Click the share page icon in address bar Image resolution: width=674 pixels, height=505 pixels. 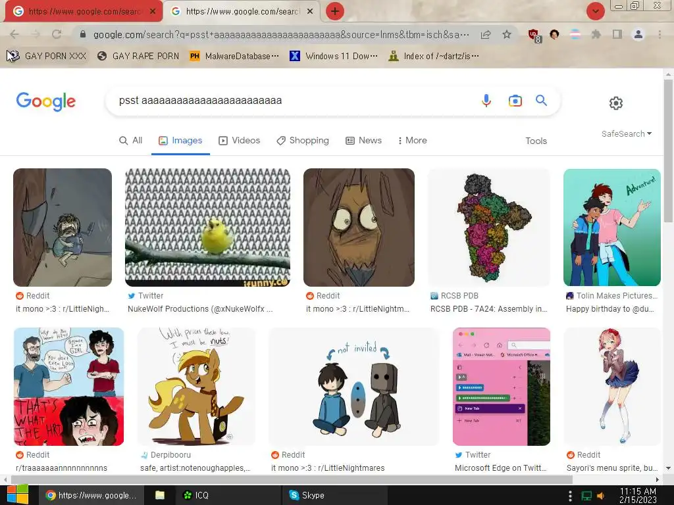[486, 35]
